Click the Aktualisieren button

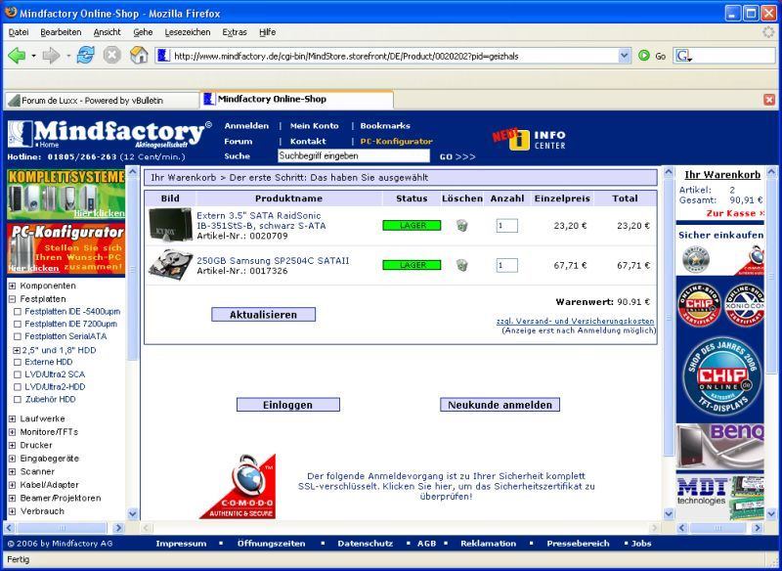(x=263, y=315)
